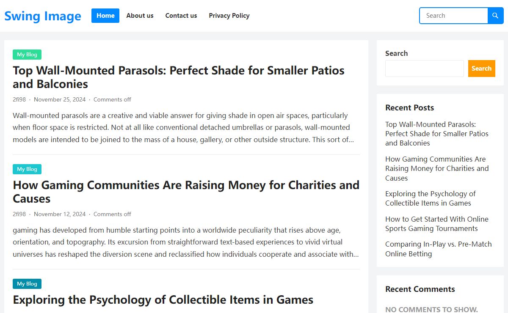The image size is (508, 313).
Task: Open the Swing Image site logo
Action: pyautogui.click(x=43, y=16)
